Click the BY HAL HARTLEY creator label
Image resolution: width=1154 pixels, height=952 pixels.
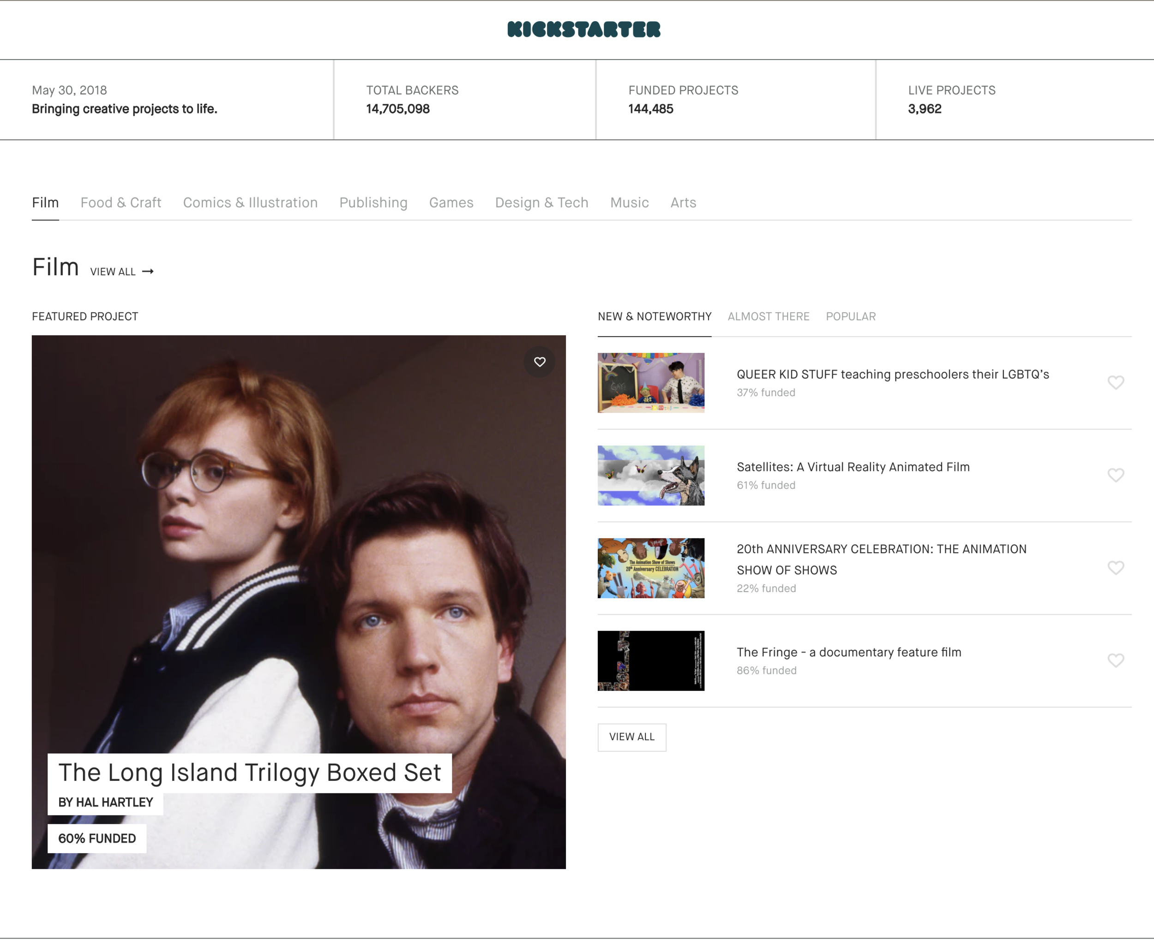[105, 803]
